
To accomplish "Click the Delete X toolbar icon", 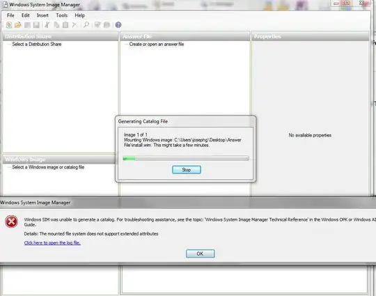I will click(x=75, y=25).
